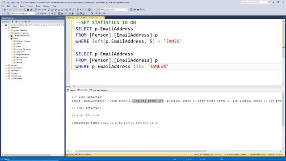
Task: Open the Help menu
Action: click(55, 6)
